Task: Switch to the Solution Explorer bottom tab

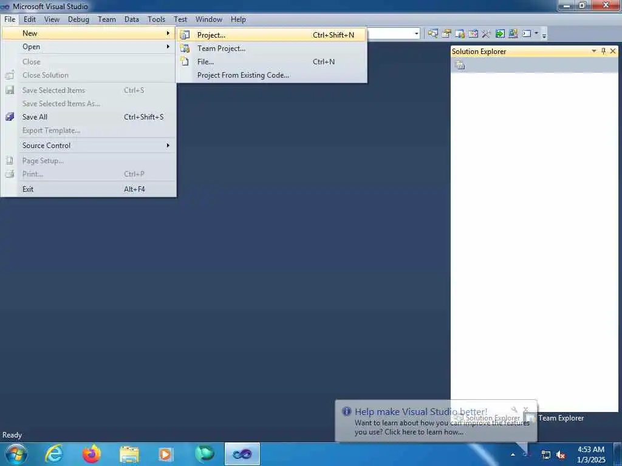Action: 487,418
